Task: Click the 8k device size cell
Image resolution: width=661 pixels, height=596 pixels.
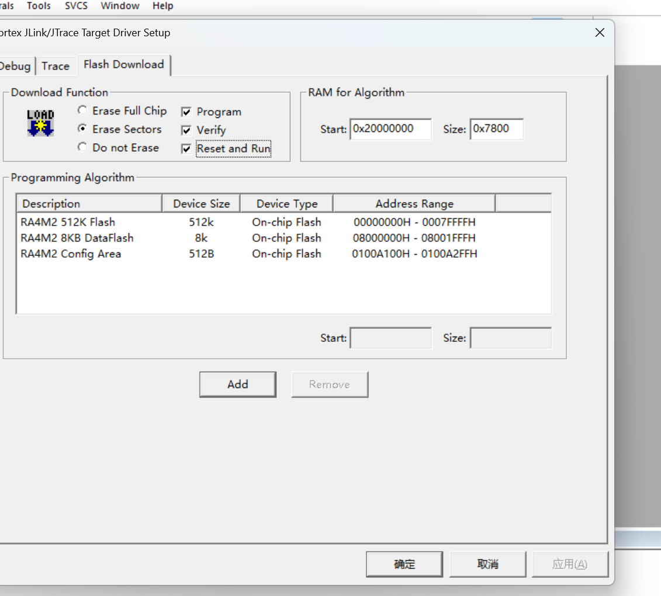Action: (201, 238)
